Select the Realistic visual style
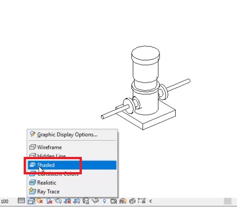 coord(72,183)
